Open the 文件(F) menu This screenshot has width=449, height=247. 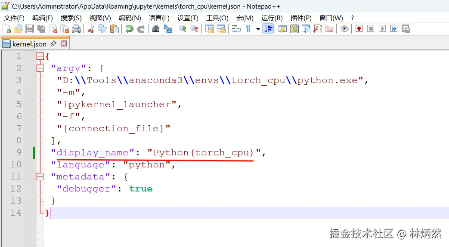click(x=14, y=18)
